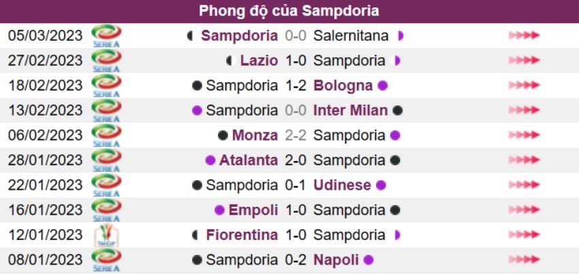Image resolution: width=579 pixels, height=274 pixels.
Task: Open the Udinese team link
Action: 342,185
